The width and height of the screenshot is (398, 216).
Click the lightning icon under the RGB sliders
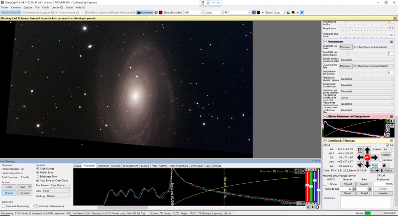click(x=308, y=207)
